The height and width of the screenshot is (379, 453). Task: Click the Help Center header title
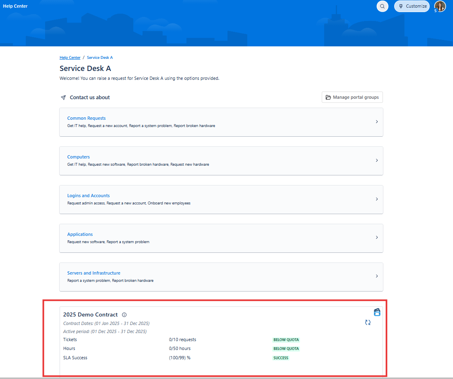click(15, 6)
